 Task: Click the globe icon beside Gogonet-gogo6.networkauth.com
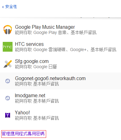coord(8,81)
